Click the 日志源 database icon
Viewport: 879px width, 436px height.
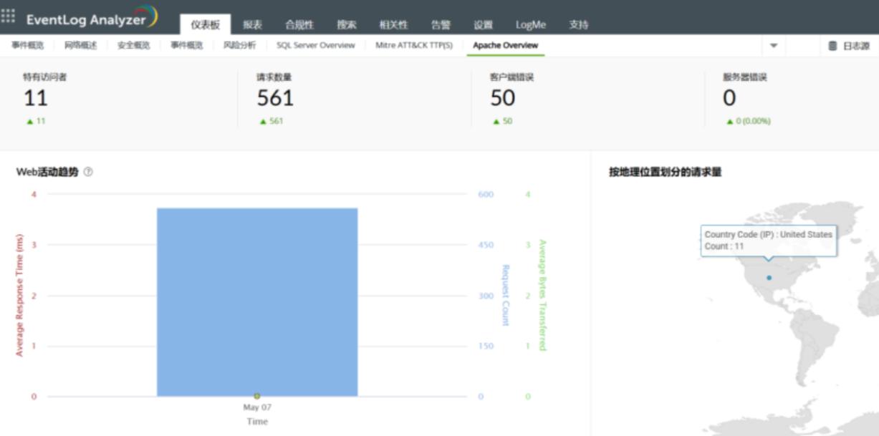coord(832,46)
